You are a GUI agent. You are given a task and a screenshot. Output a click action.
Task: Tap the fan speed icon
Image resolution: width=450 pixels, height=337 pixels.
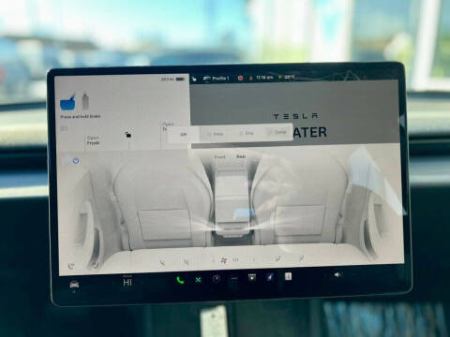[224, 260]
